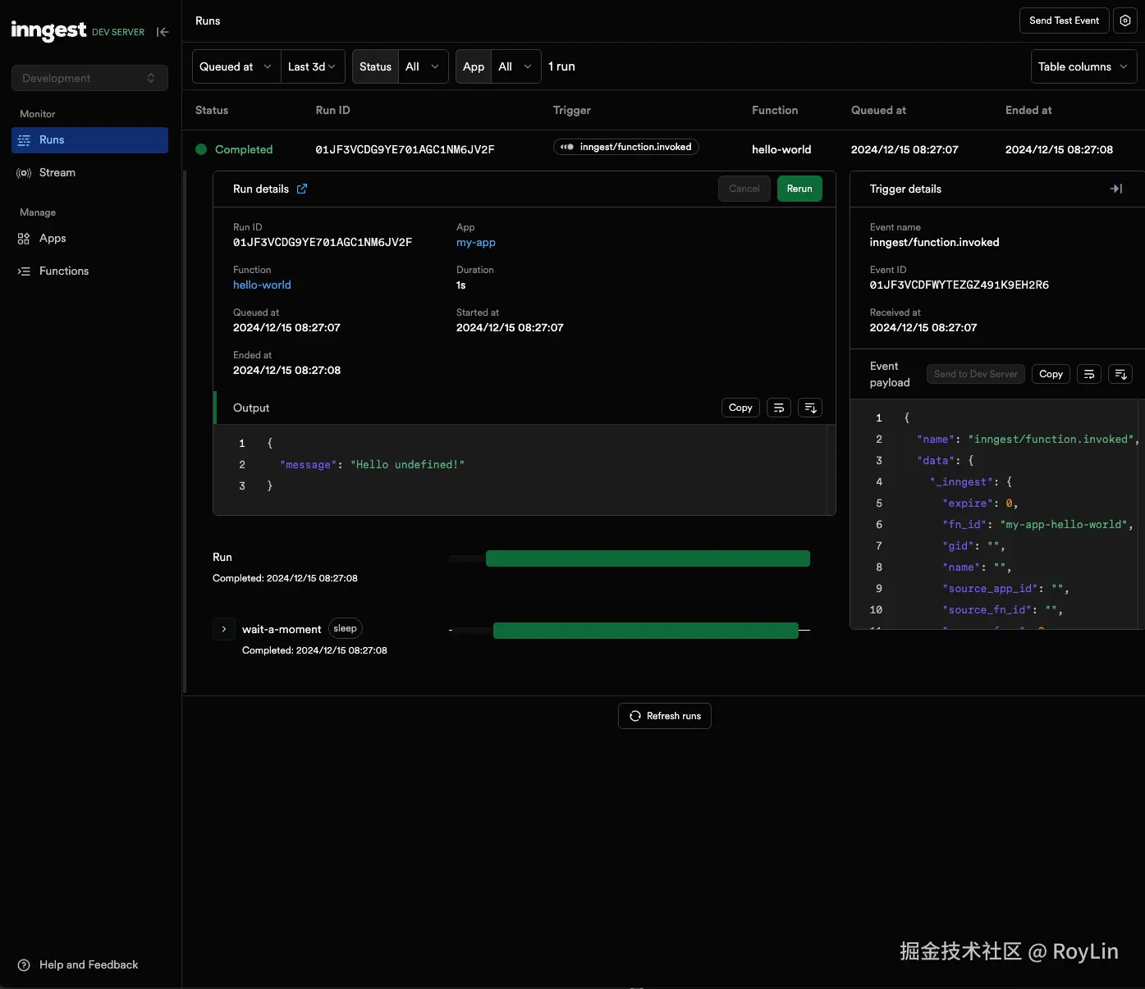The width and height of the screenshot is (1145, 989).
Task: Copy the Event payload
Action: (x=1051, y=374)
